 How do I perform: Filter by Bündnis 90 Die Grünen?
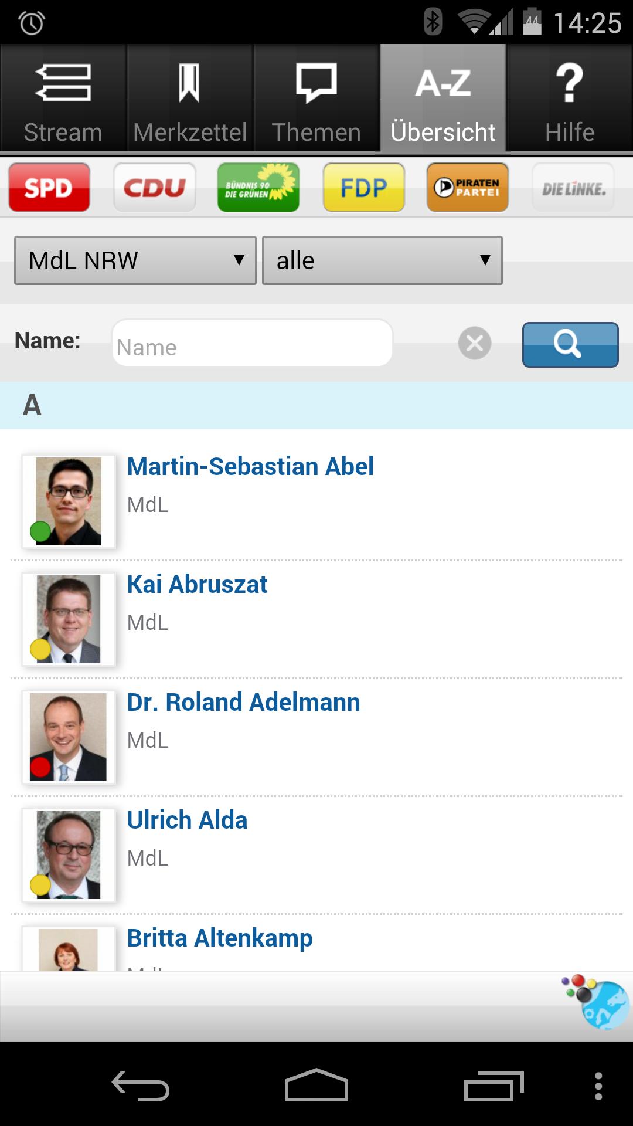(x=258, y=187)
